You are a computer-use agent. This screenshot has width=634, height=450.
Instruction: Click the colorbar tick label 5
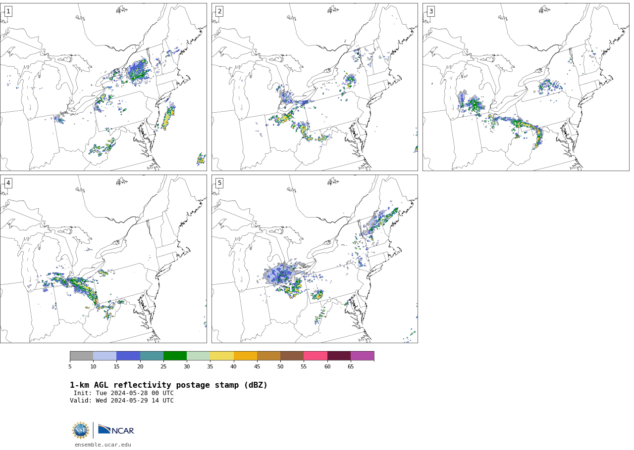click(x=70, y=366)
